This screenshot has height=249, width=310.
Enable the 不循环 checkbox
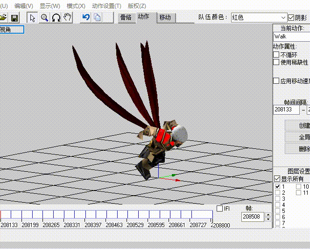[x=276, y=54]
